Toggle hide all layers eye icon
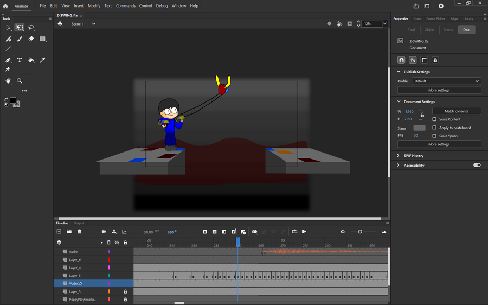This screenshot has height=305, width=488. point(117,243)
